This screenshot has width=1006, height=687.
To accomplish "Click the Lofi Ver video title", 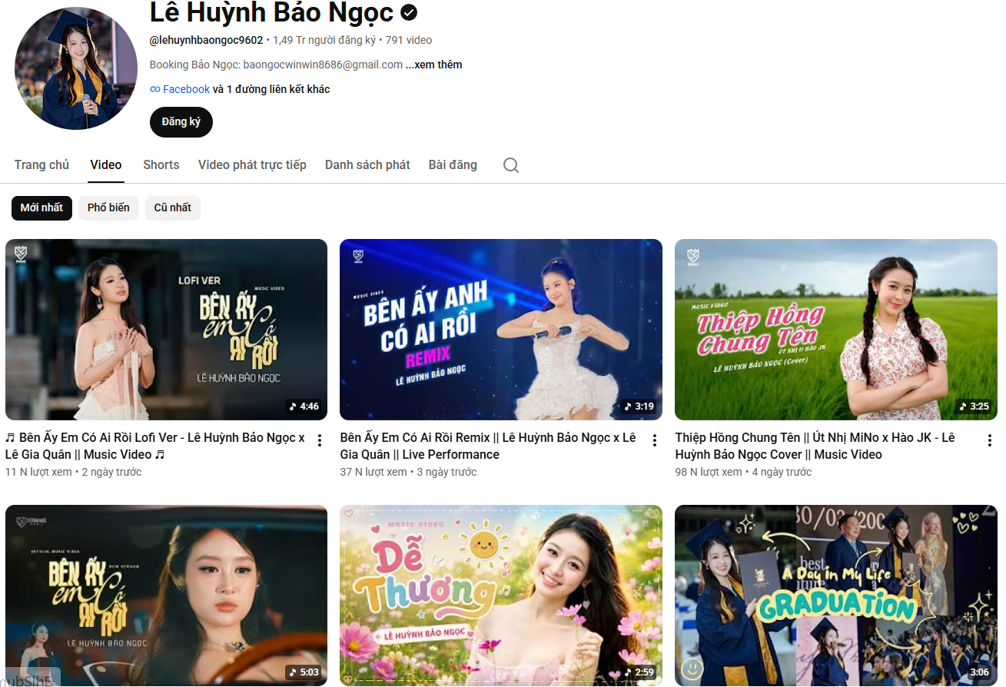I will [x=155, y=446].
